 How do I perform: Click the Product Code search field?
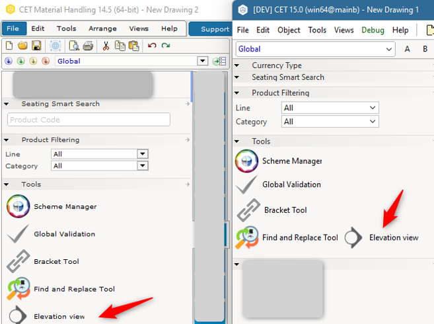89,120
